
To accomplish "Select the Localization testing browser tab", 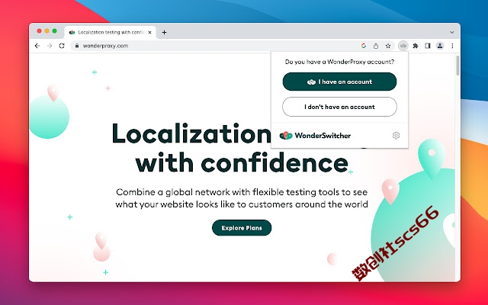I will [x=110, y=32].
